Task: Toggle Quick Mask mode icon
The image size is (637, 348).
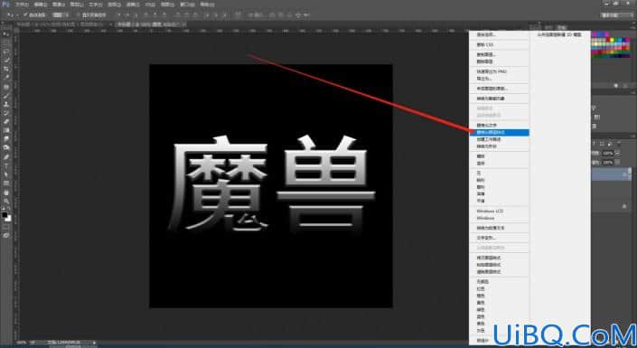Action: tap(6, 227)
